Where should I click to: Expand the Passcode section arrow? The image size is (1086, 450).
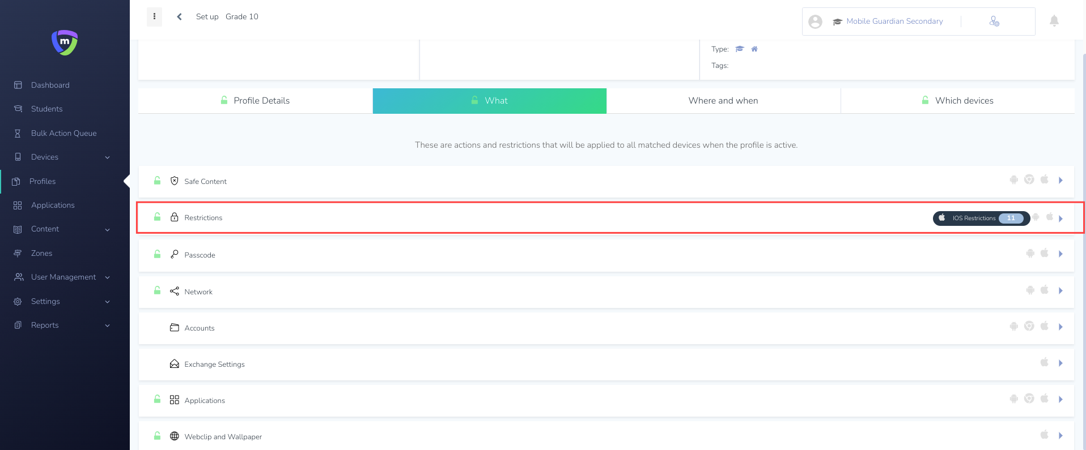click(1060, 254)
